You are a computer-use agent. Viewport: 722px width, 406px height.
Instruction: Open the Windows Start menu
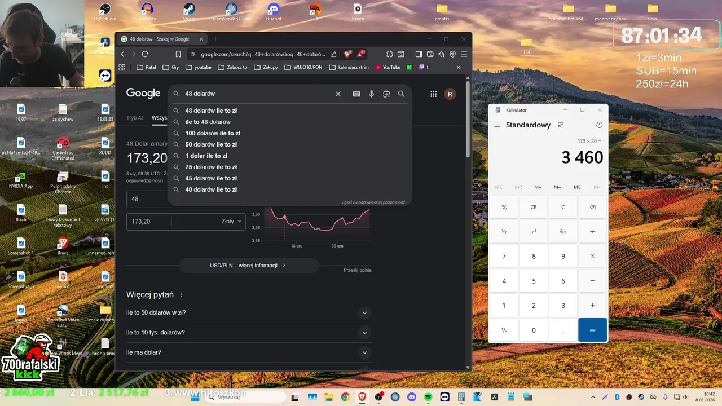(195, 397)
